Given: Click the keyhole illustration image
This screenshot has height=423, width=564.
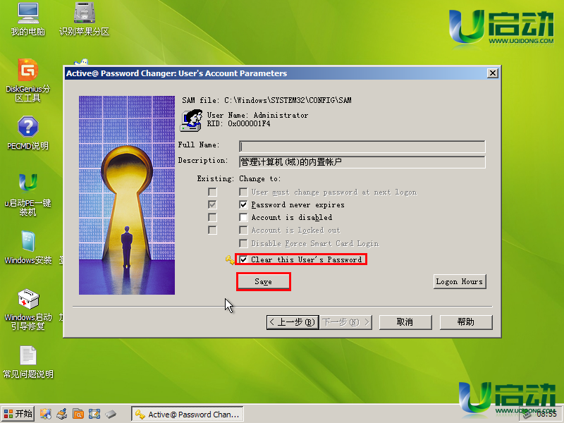Looking at the screenshot, I should pos(127,195).
